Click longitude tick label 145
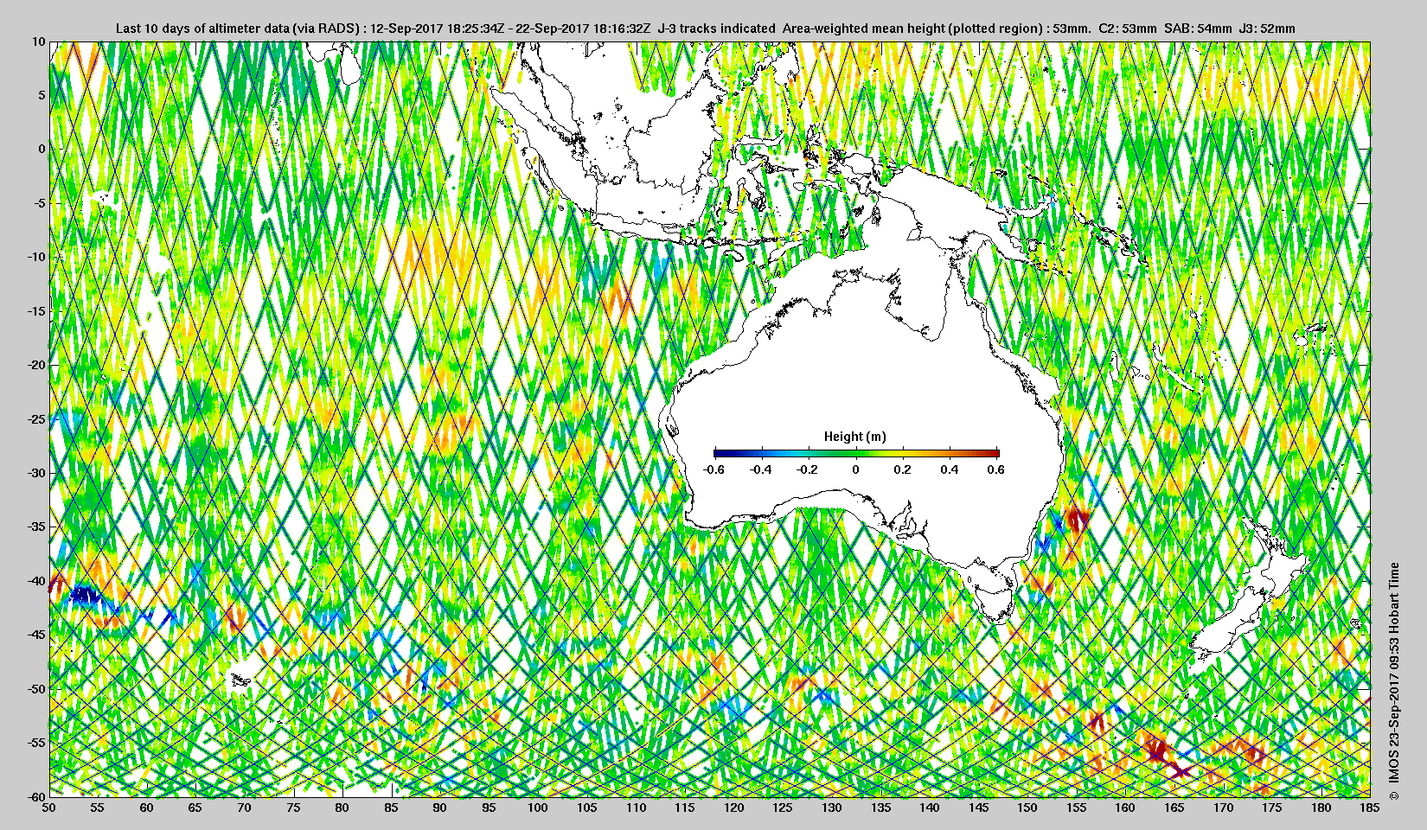 pyautogui.click(x=978, y=808)
